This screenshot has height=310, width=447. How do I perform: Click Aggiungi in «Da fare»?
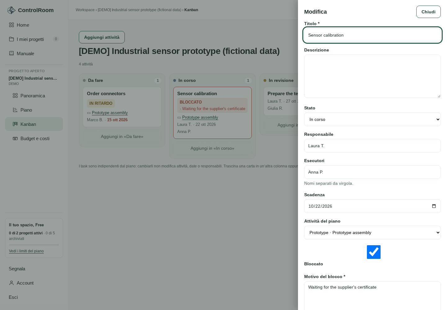coord(122,136)
